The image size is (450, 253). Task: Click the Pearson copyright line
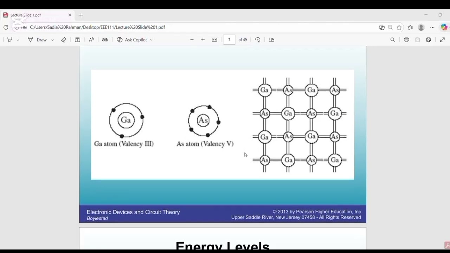pyautogui.click(x=317, y=212)
